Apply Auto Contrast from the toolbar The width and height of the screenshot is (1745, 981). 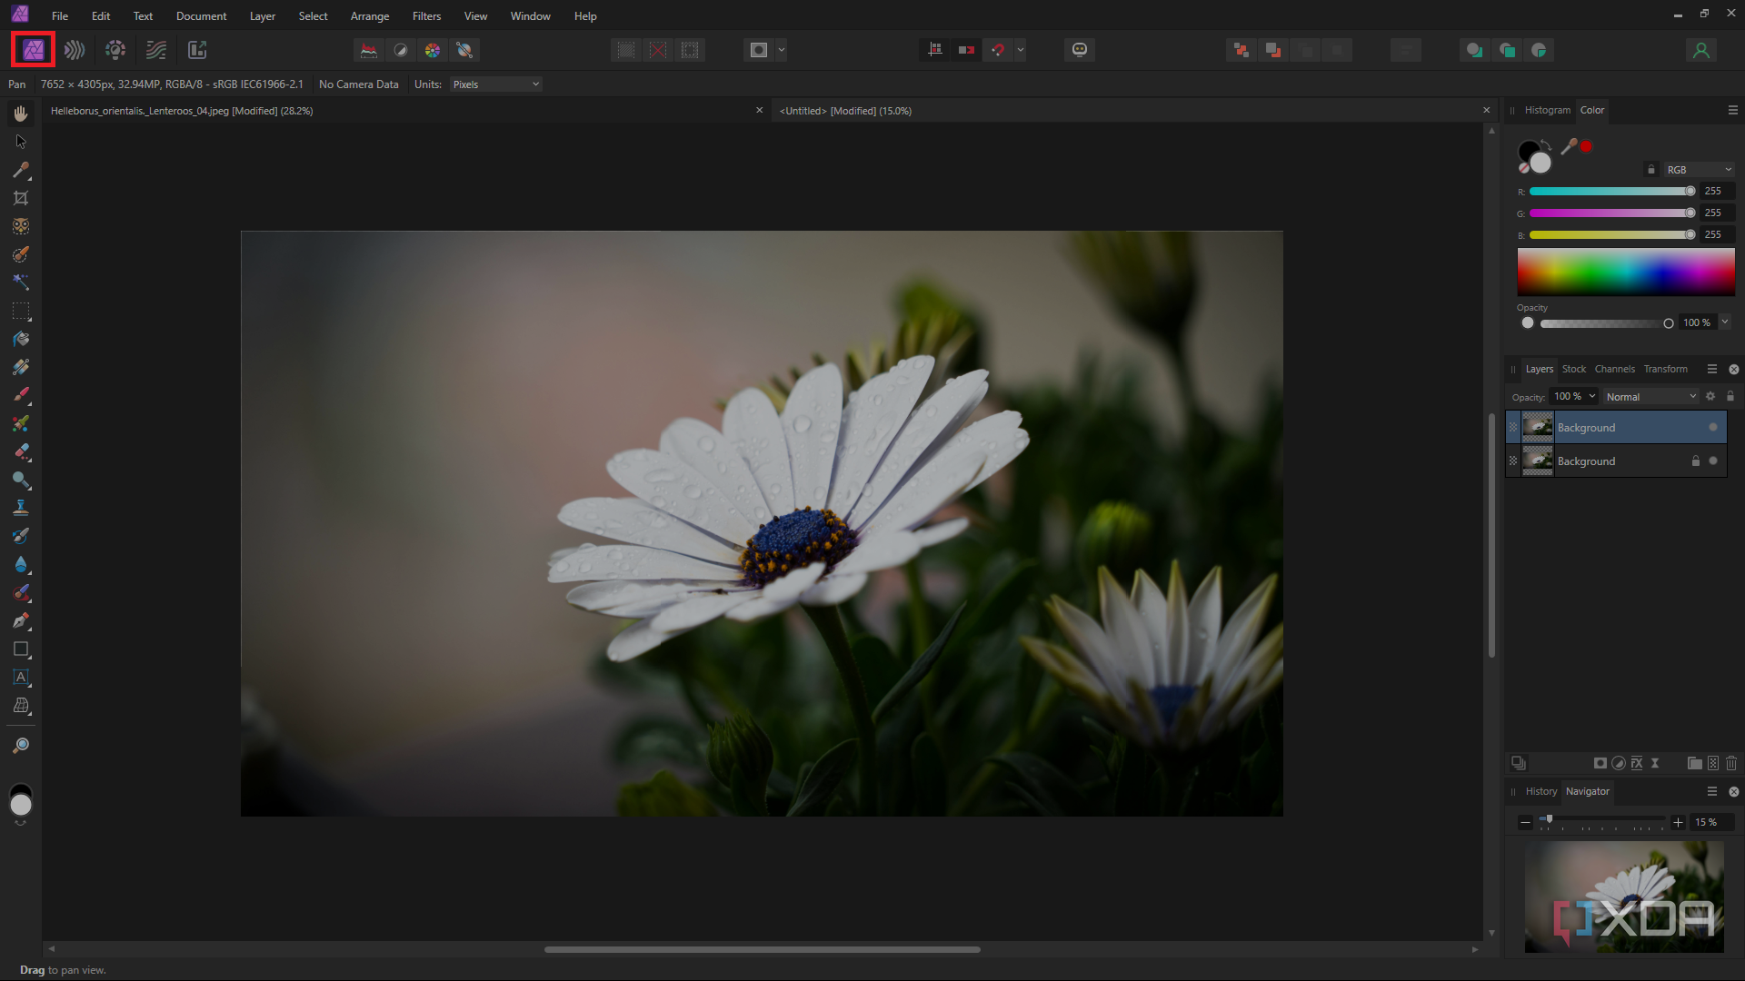[x=401, y=50]
